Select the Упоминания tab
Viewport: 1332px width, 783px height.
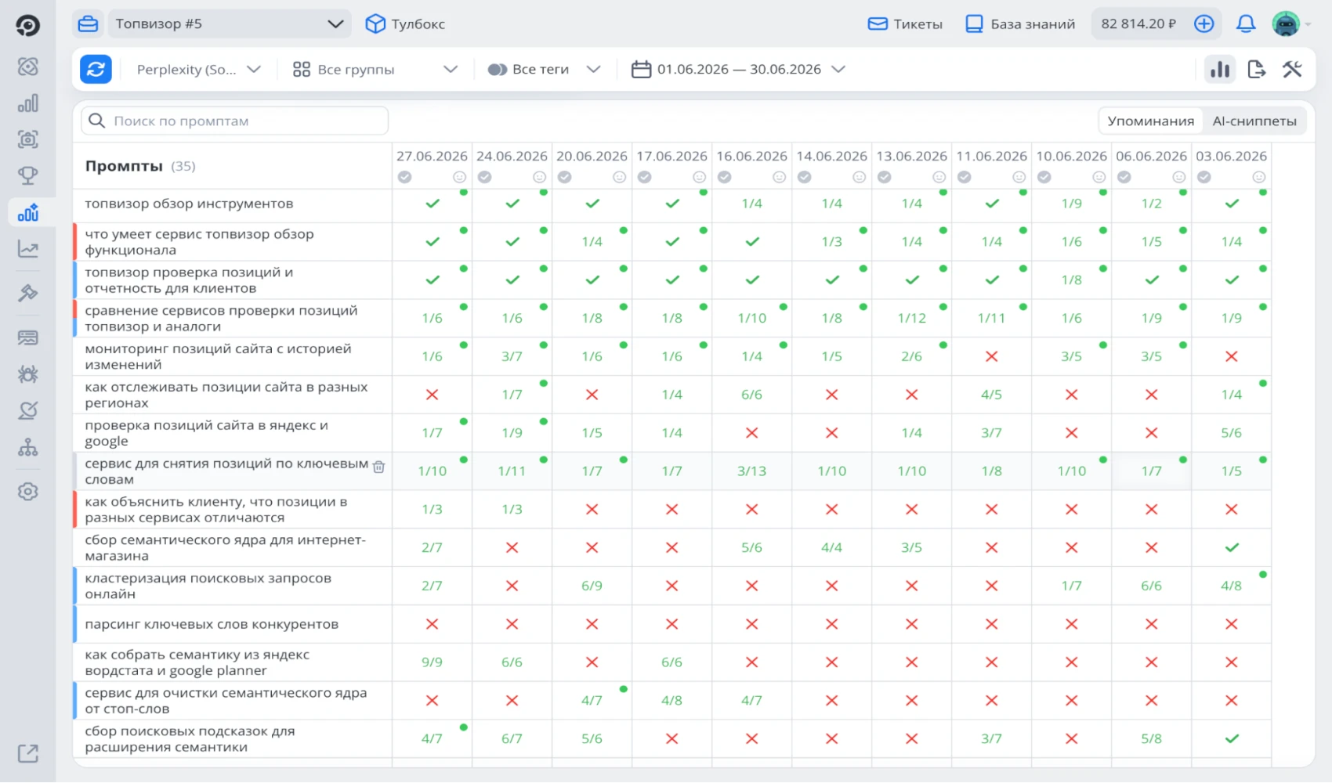click(x=1151, y=121)
